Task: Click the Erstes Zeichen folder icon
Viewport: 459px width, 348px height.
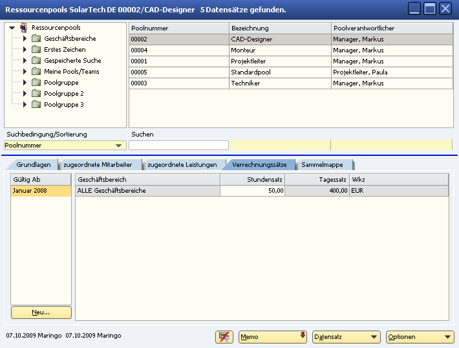Action: click(36, 50)
